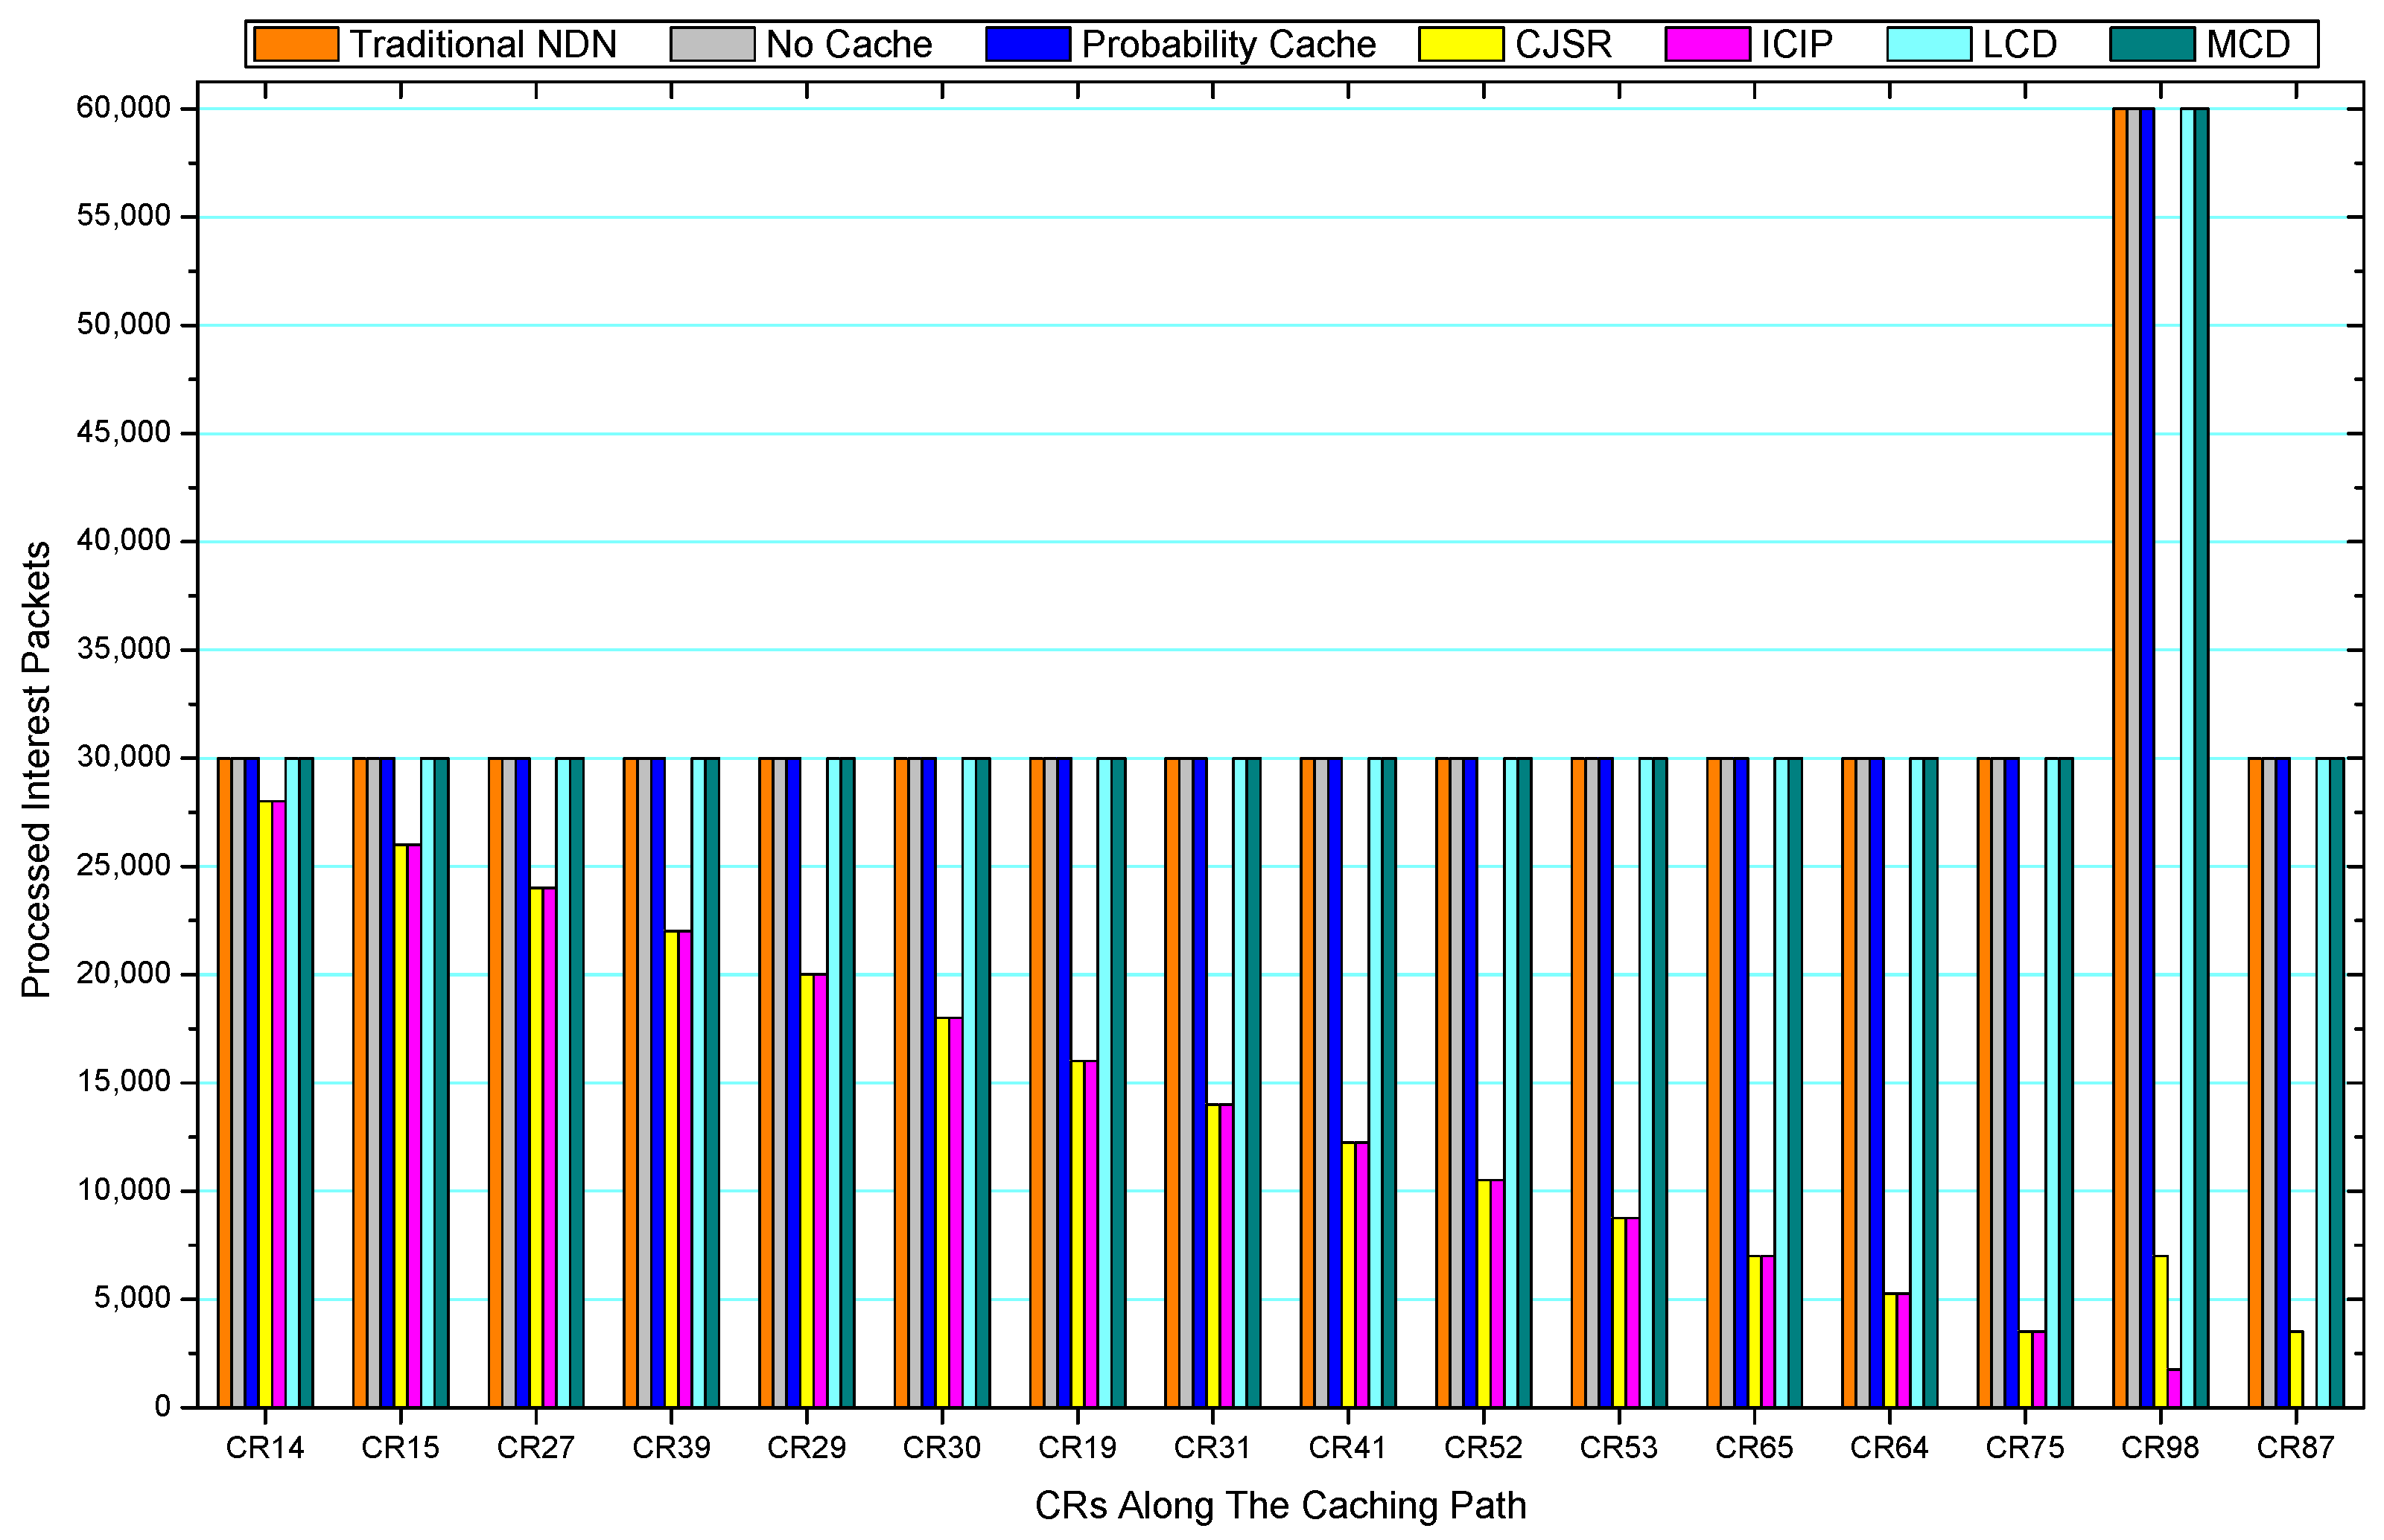
Task: Click the magenta ICIP legend swatch
Action: (1707, 44)
